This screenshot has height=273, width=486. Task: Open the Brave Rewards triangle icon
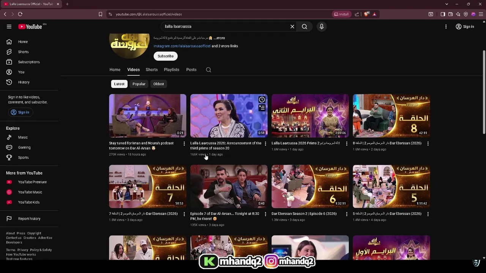[x=374, y=14]
